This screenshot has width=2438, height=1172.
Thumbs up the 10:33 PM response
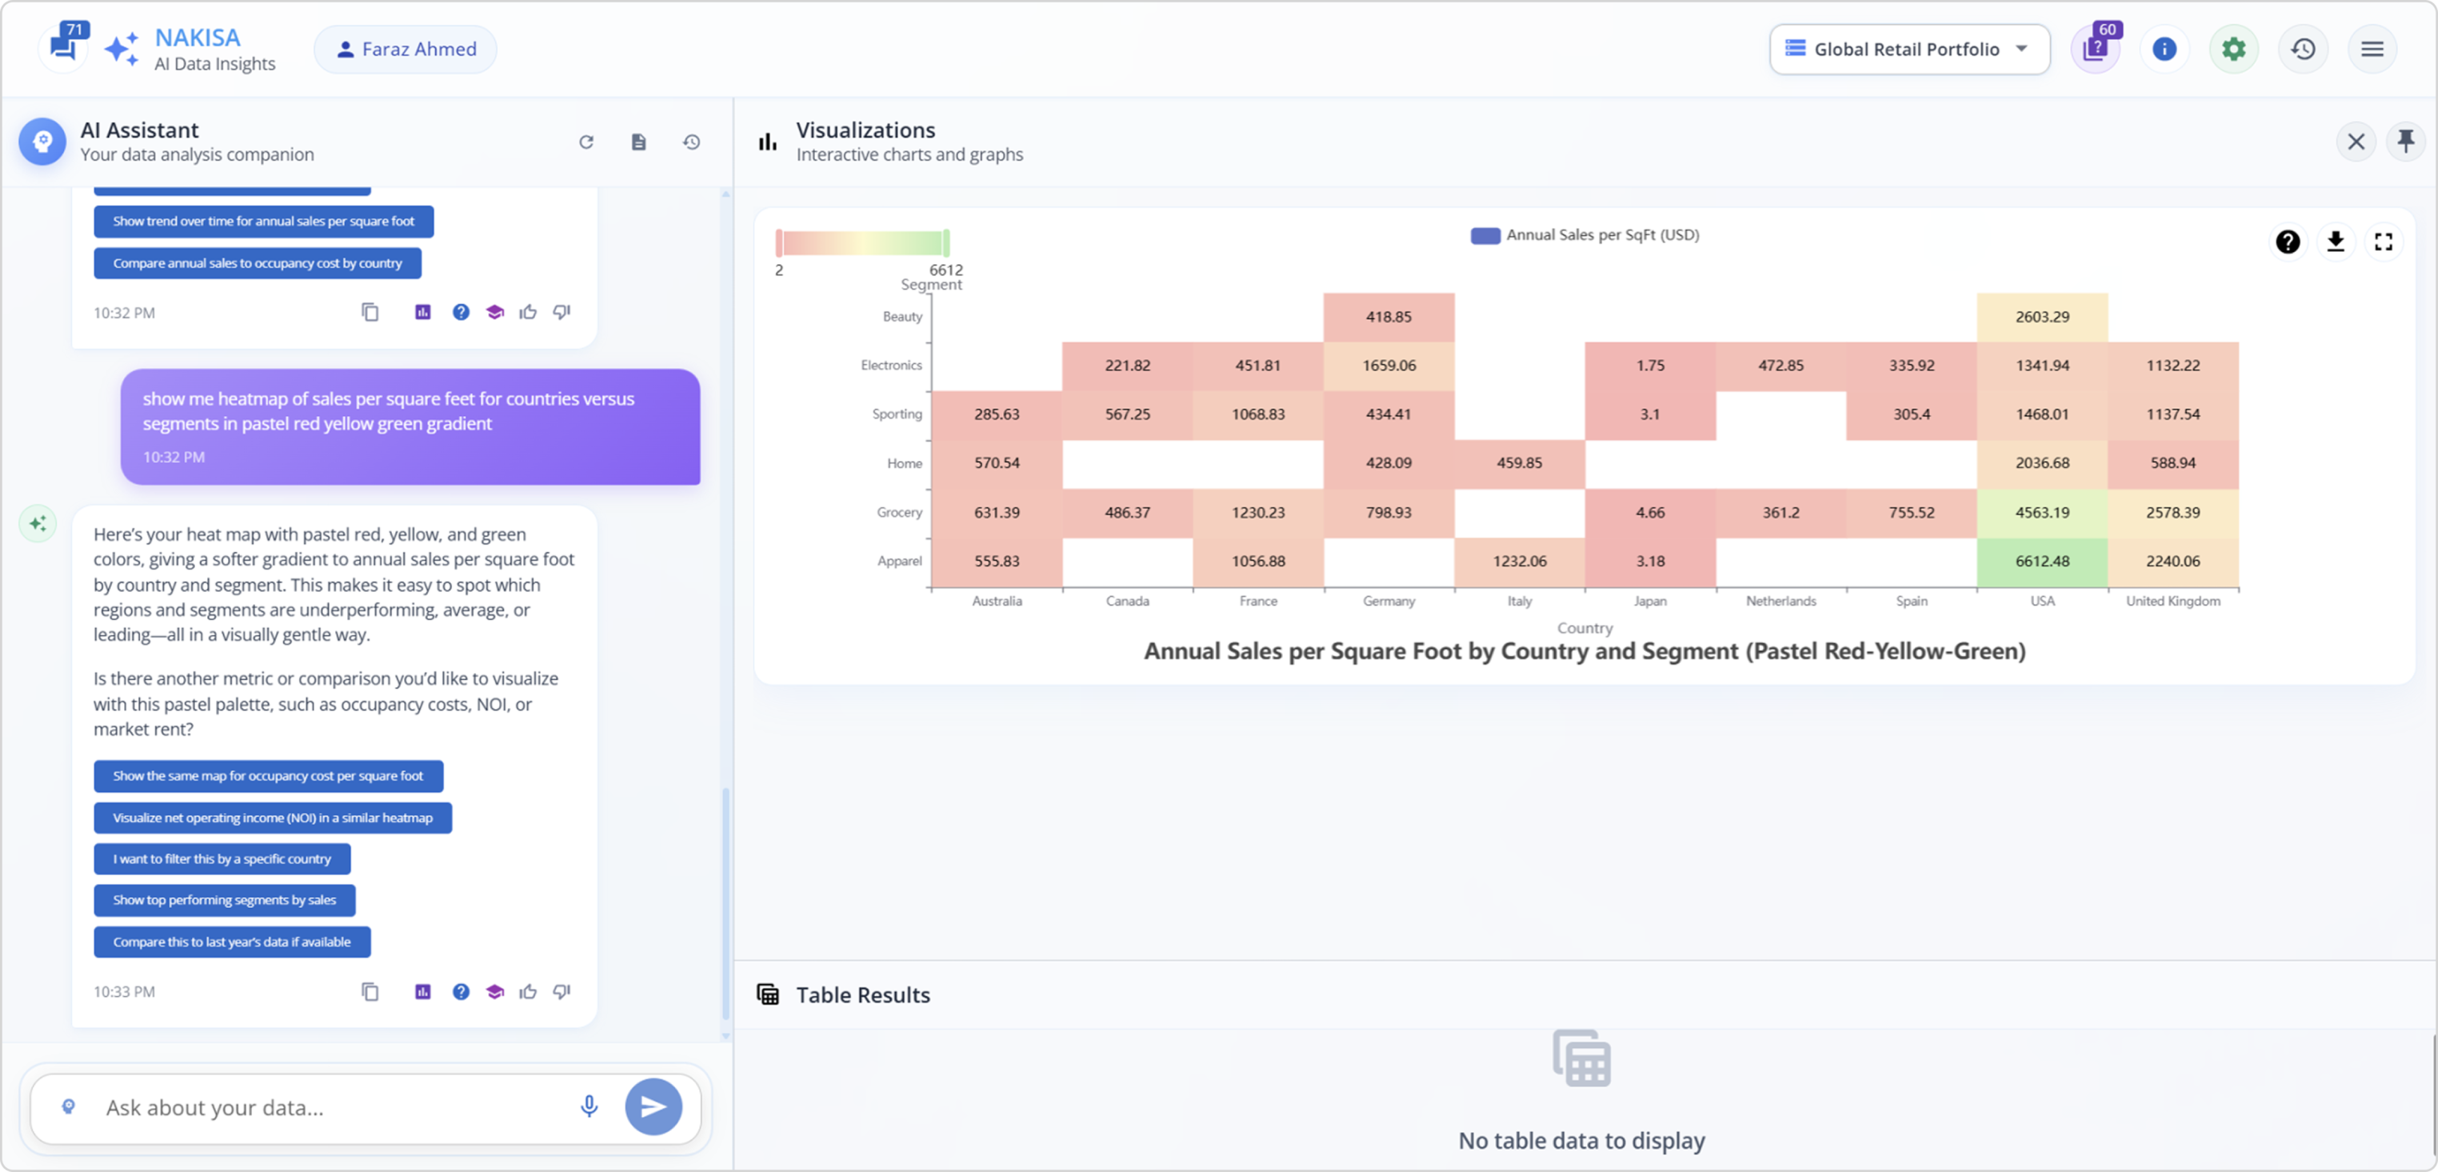coord(528,991)
